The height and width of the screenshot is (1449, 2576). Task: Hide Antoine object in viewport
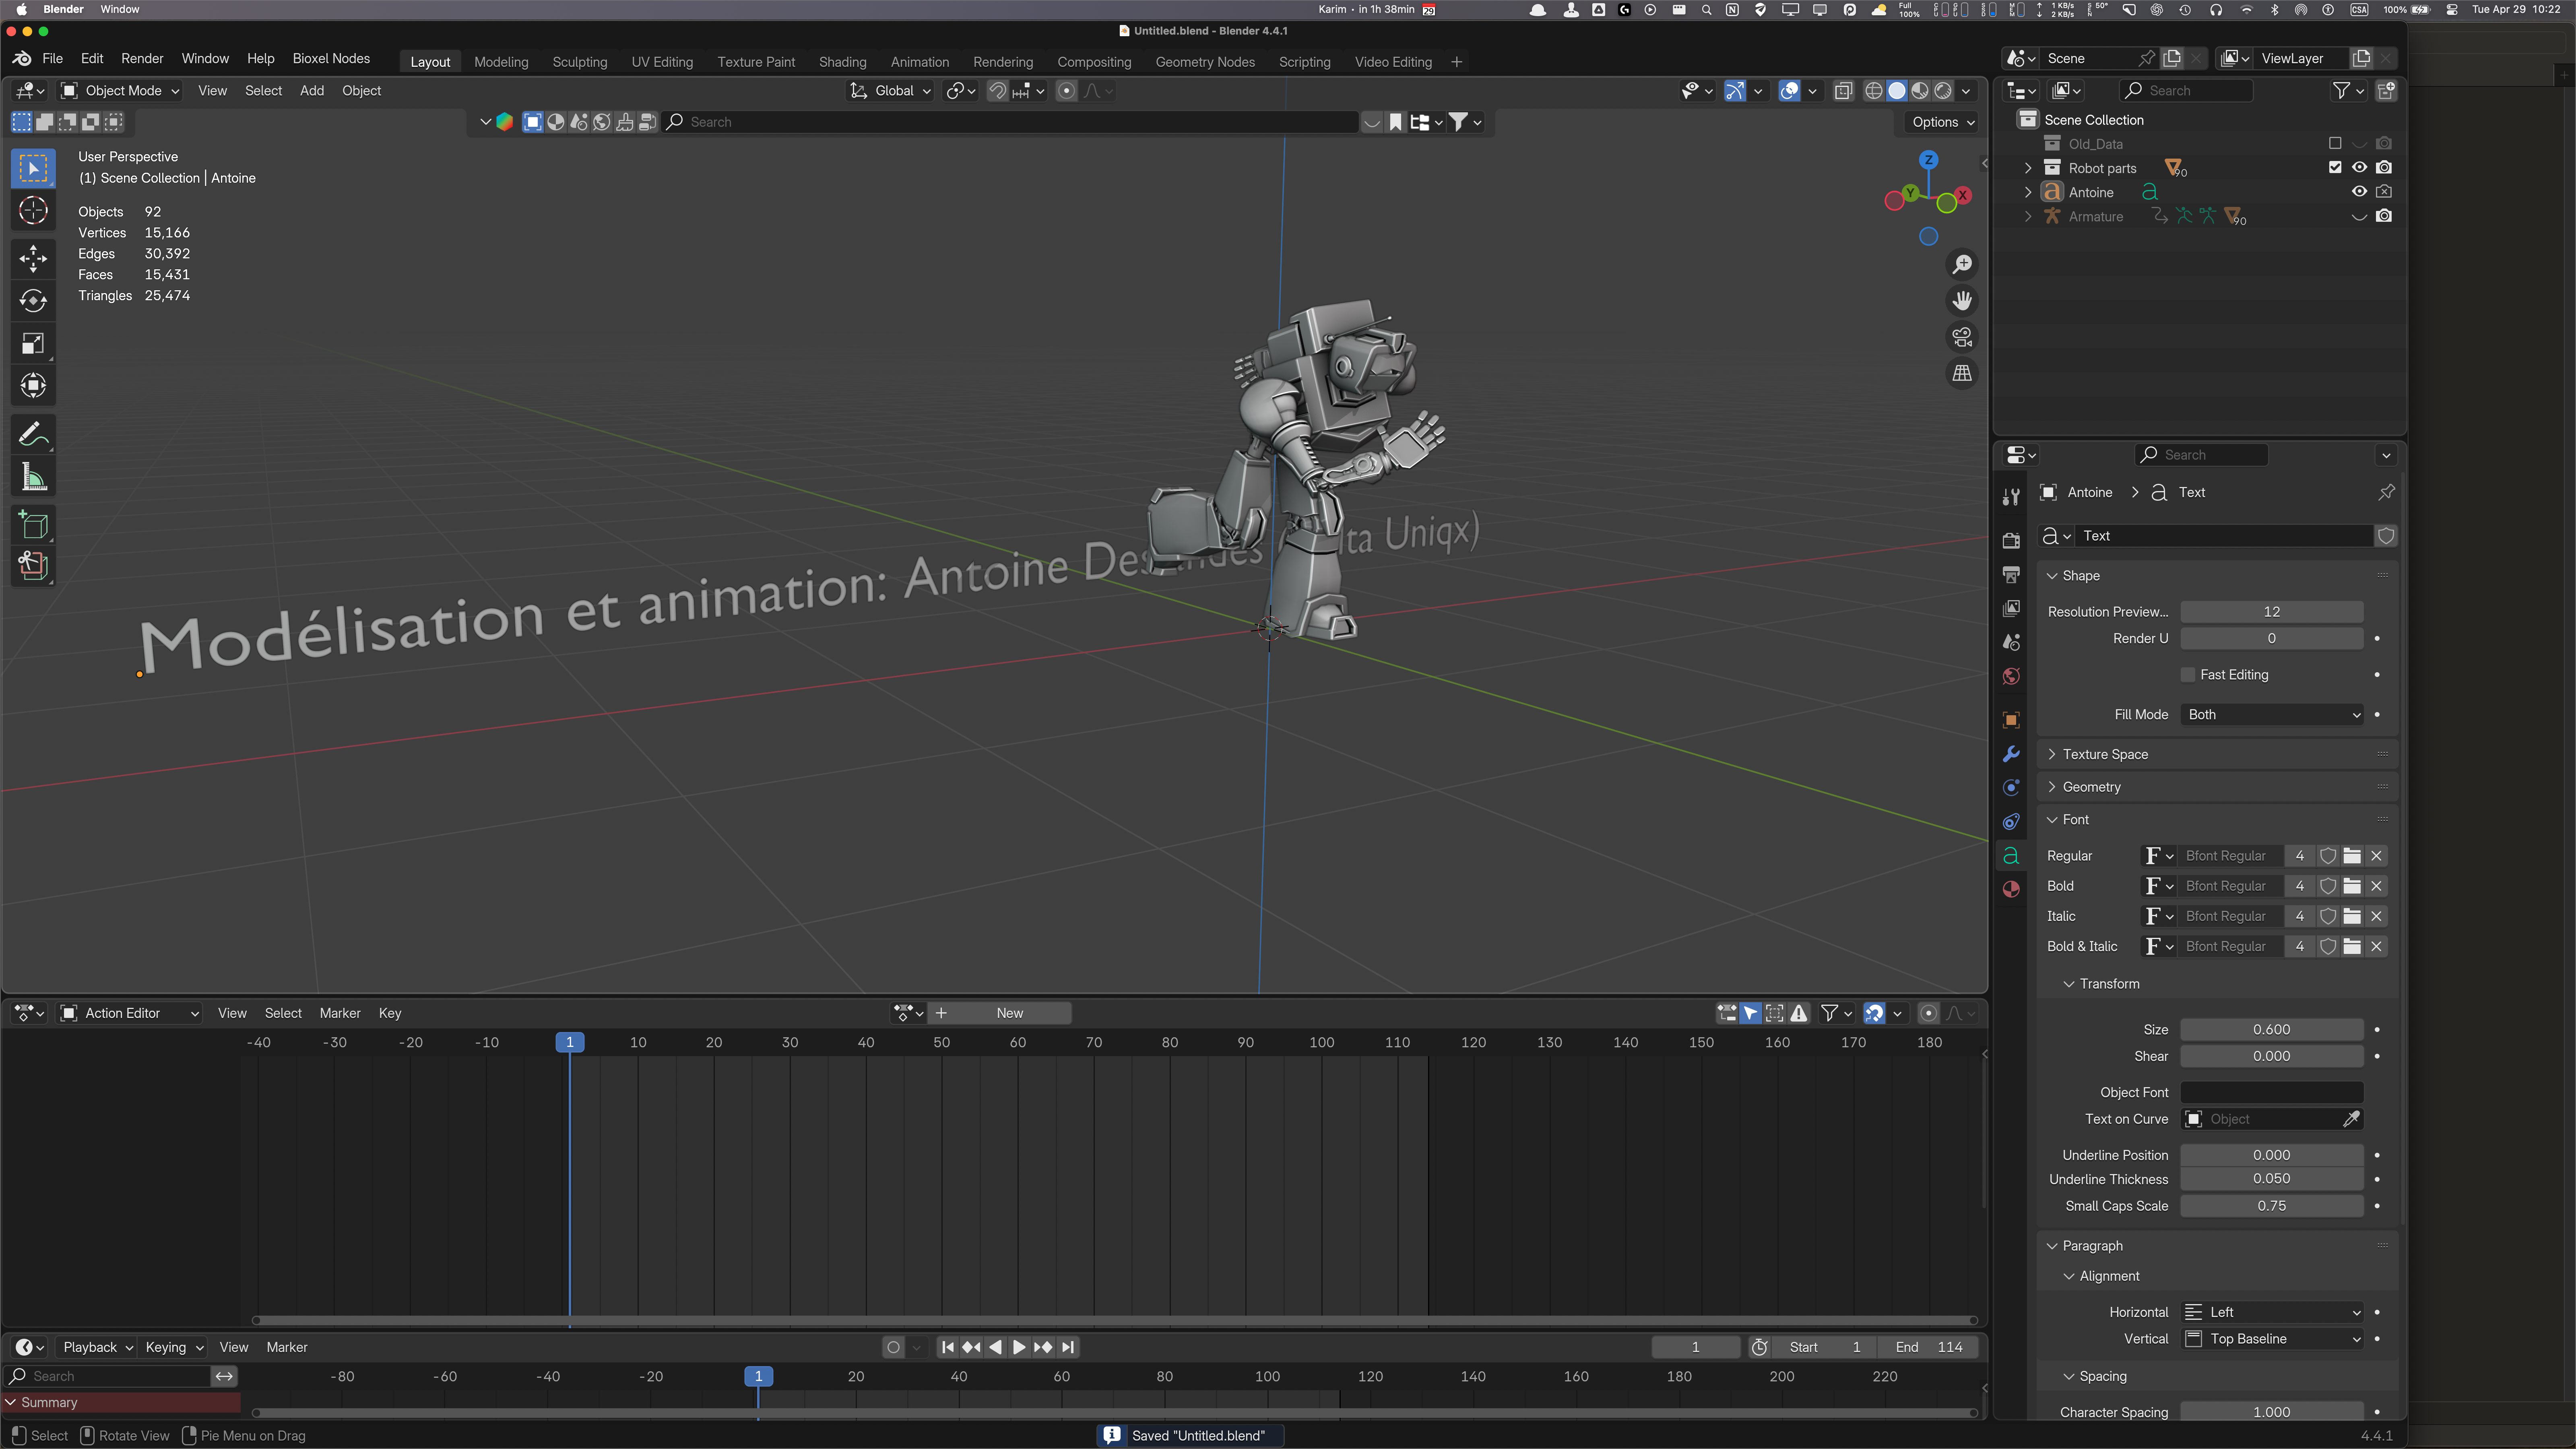[2359, 192]
